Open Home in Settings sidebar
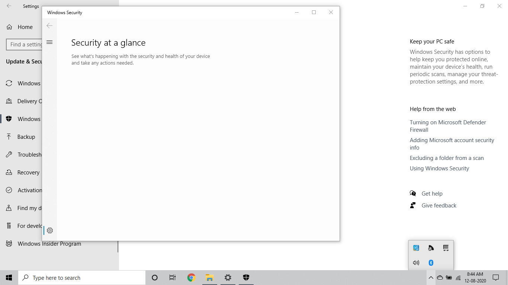 point(21,27)
